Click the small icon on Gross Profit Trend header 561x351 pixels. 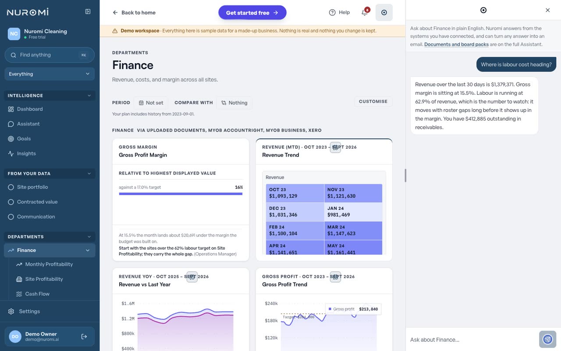335,277
